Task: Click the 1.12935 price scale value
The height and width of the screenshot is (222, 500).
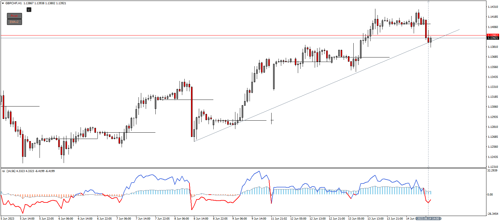Action: click(493, 117)
